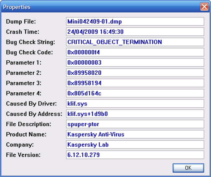Click the Caused By Address field klif.sys+1d9b0
Viewport: 211px width, 177px height.
pos(135,114)
